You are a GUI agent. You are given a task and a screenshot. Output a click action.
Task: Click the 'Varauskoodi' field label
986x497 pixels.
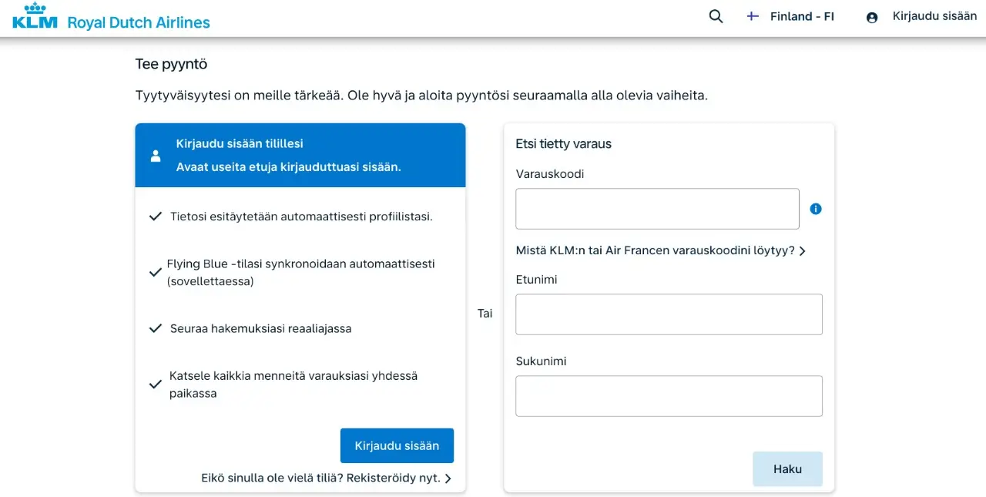point(549,174)
